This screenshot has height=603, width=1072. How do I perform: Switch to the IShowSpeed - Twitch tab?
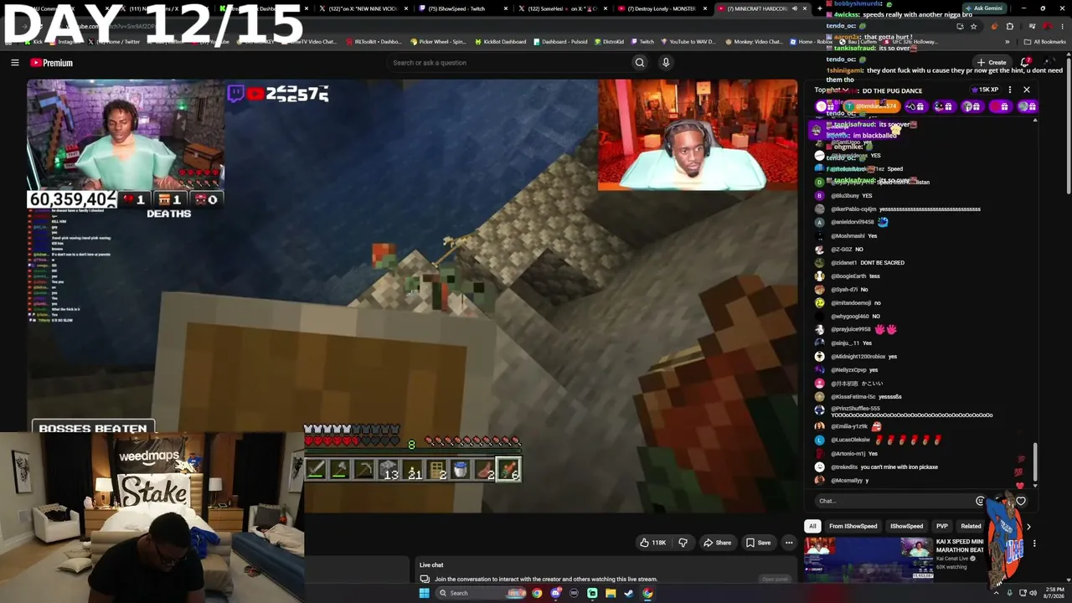click(x=462, y=8)
